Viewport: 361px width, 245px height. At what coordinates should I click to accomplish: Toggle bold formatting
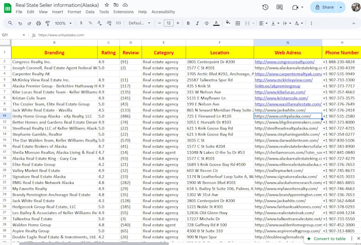click(188, 23)
